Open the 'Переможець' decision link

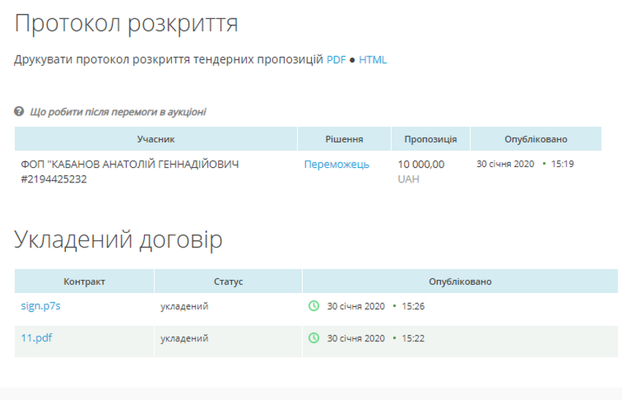[x=337, y=165]
